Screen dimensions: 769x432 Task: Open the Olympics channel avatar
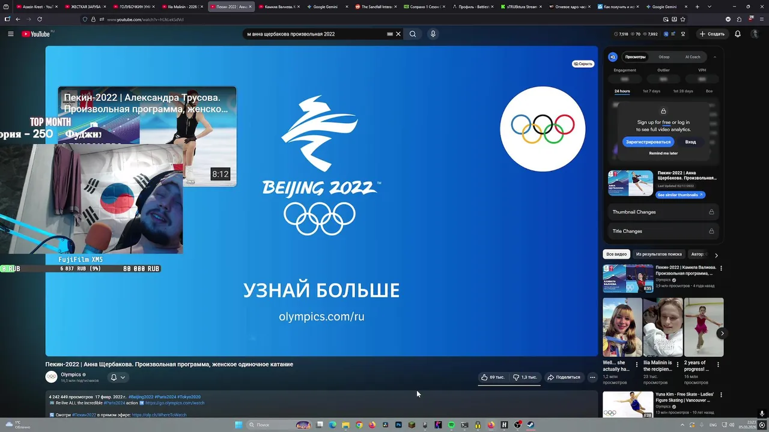52,377
